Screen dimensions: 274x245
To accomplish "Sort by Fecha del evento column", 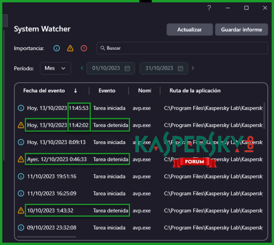I will (44, 90).
